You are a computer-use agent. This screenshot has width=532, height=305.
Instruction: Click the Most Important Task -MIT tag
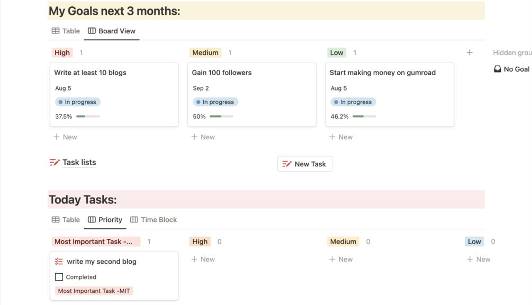(94, 291)
